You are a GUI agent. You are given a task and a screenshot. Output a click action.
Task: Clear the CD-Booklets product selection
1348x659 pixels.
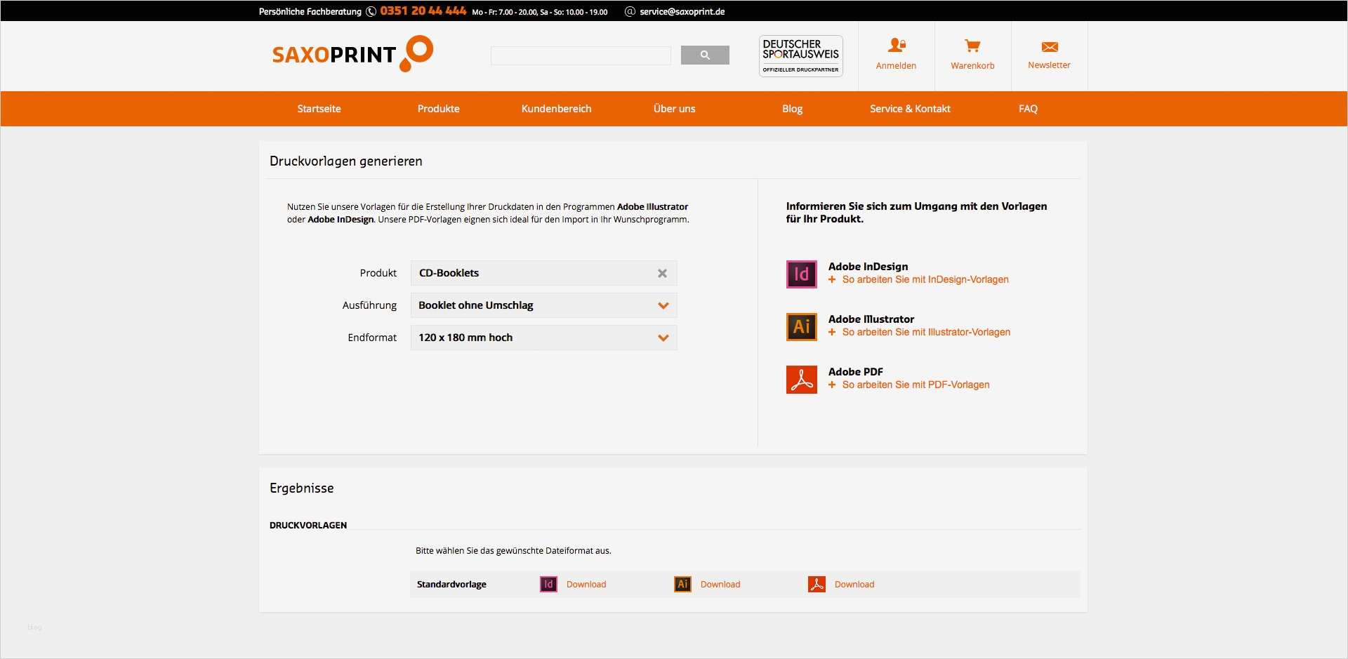(661, 273)
